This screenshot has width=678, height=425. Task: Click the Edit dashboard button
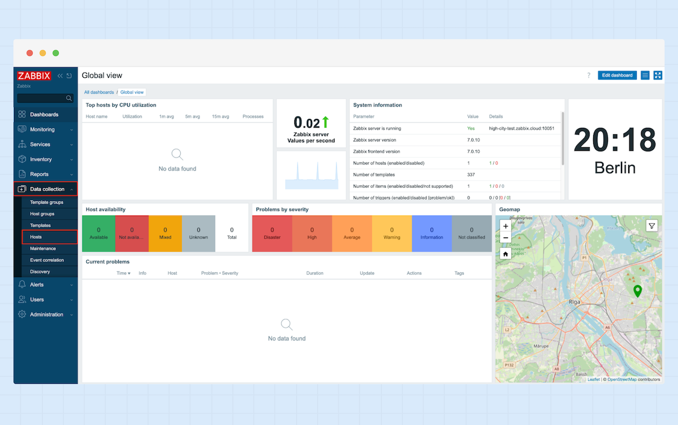[x=617, y=75]
